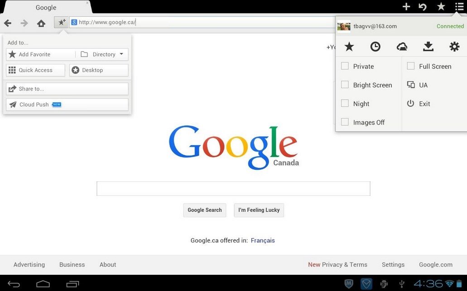Tap Android back navigation button
The height and width of the screenshot is (291, 467).
[14, 284]
